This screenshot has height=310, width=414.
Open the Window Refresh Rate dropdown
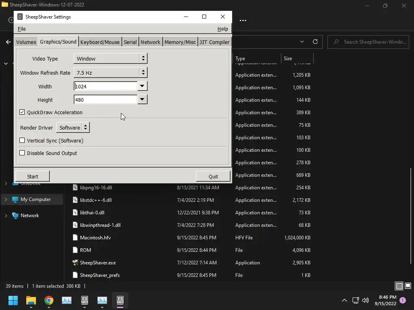110,73
